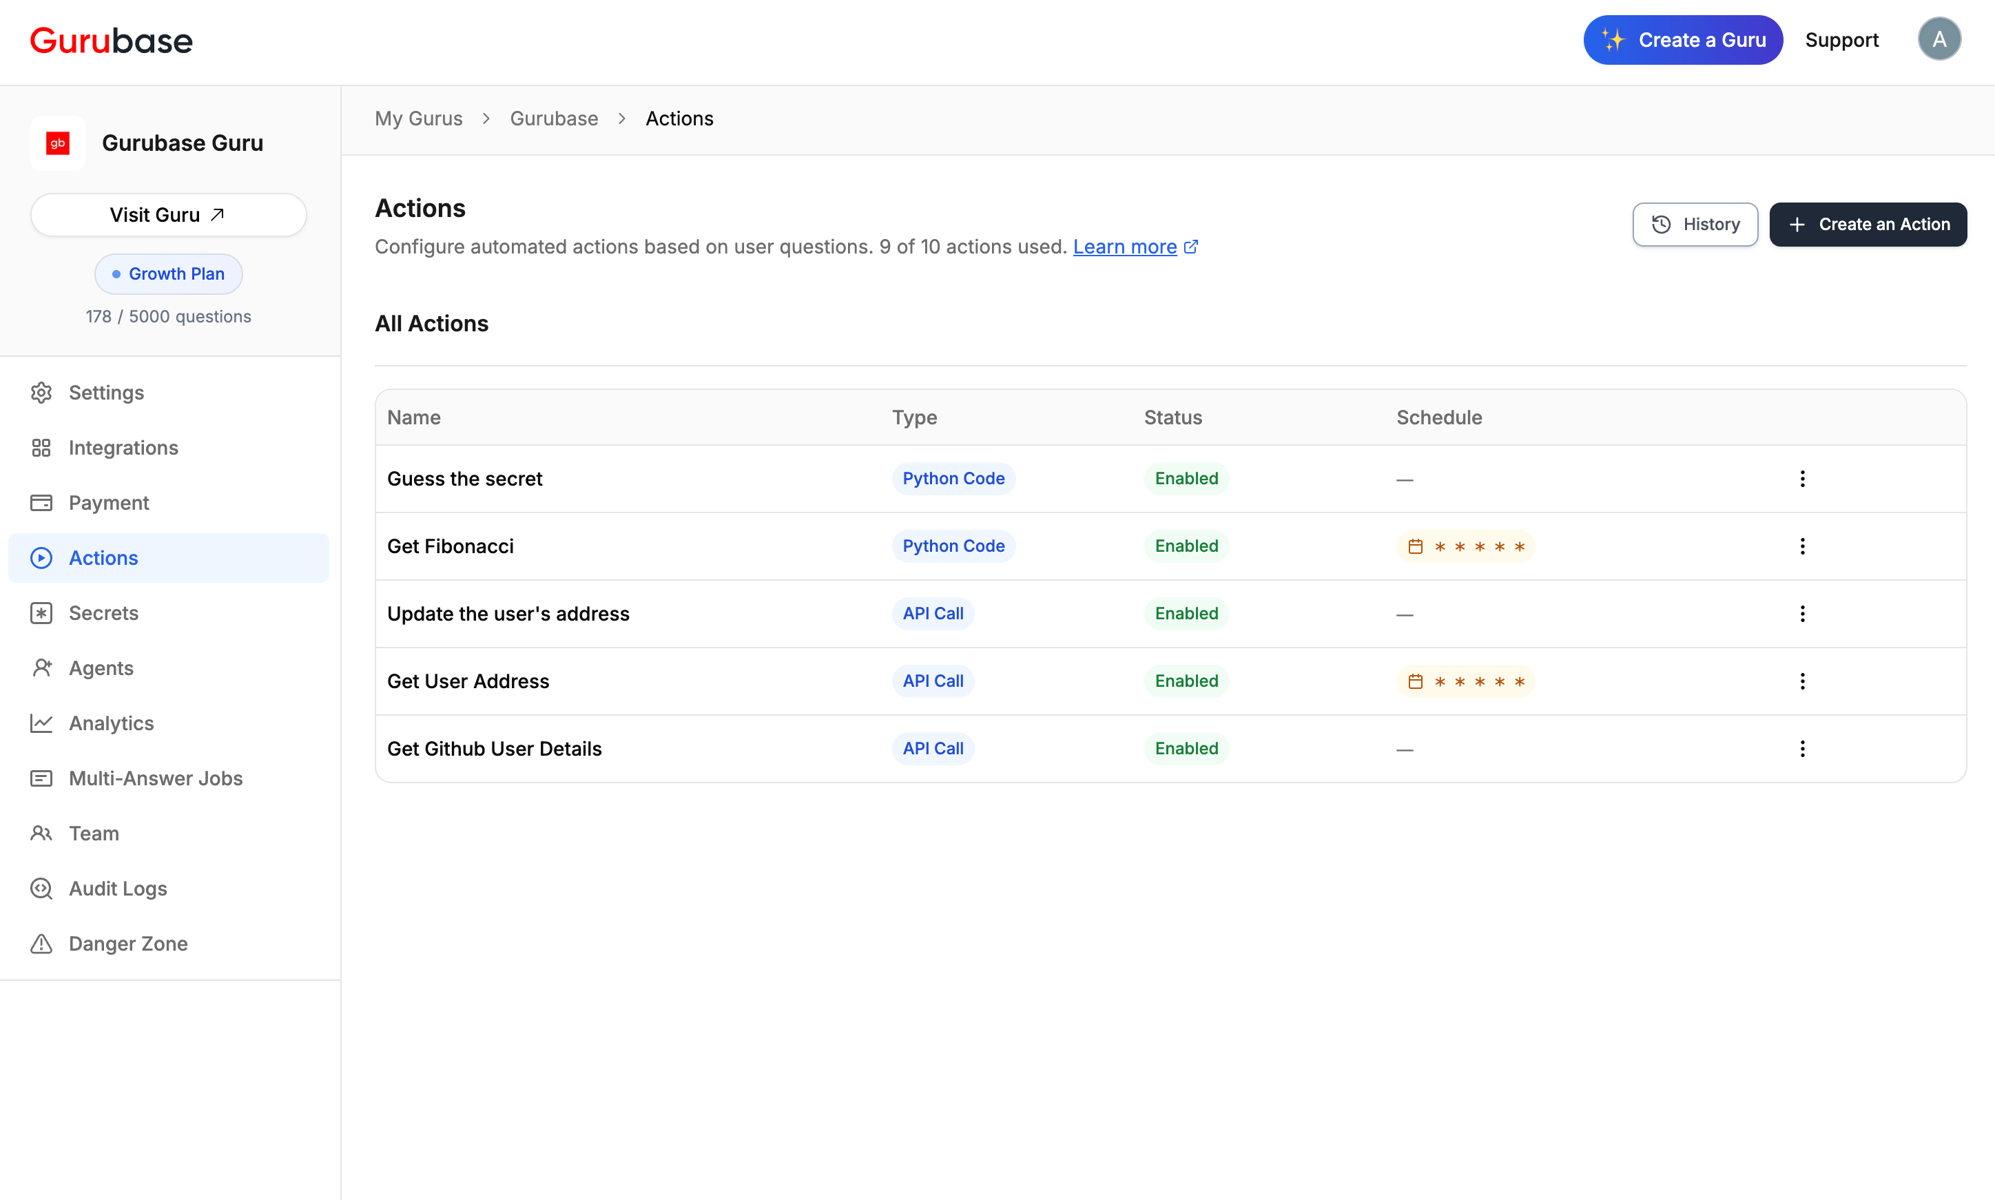Image resolution: width=1995 pixels, height=1200 pixels.
Task: Open options menu for Get Fibonacci
Action: pos(1803,547)
